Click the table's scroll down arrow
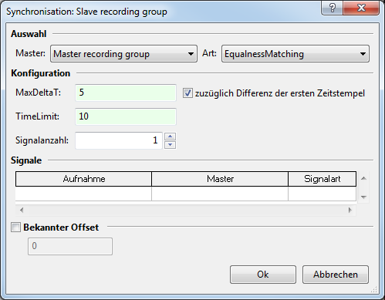 coord(363,197)
